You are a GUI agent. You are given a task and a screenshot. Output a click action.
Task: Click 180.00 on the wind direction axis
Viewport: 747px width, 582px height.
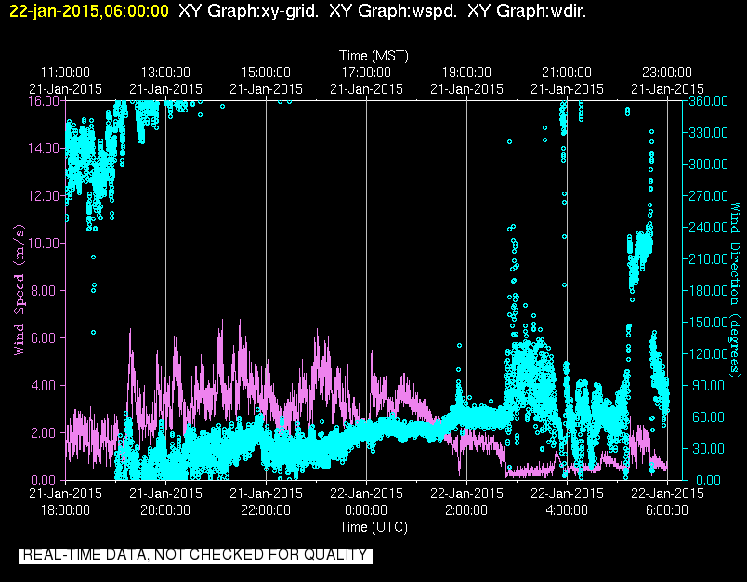(x=708, y=290)
